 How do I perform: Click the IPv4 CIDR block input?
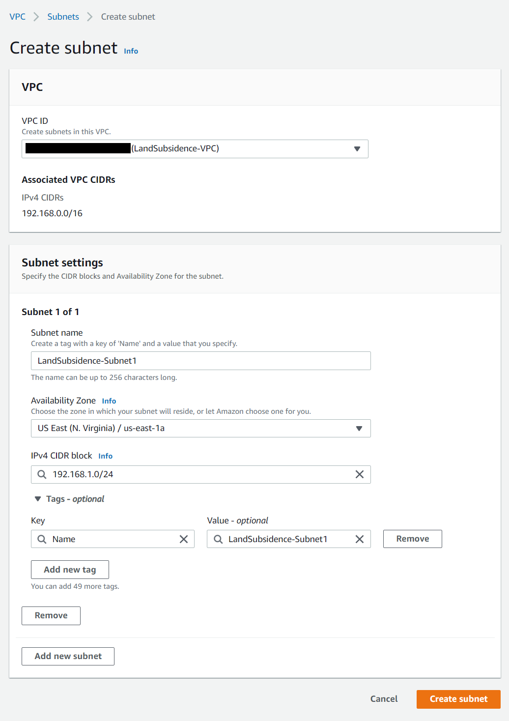click(x=200, y=474)
